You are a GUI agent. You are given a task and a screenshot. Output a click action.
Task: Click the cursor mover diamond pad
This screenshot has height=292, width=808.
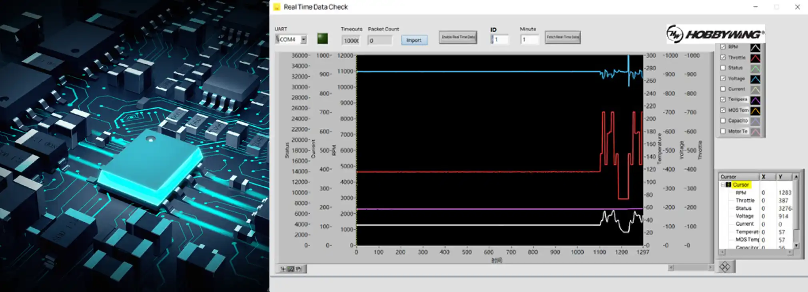click(x=725, y=267)
